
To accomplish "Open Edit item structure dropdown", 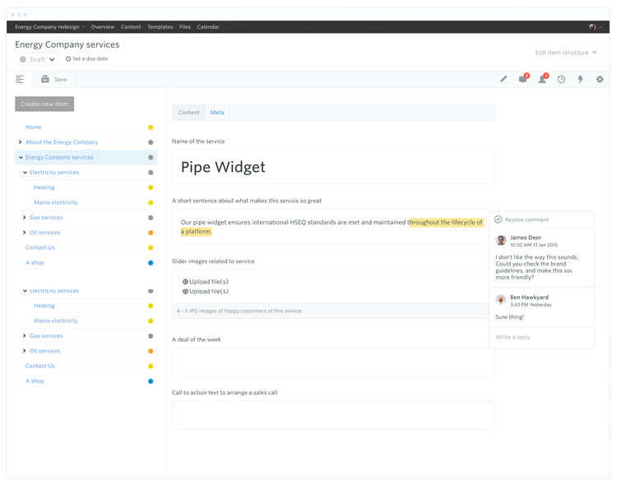I will click(x=566, y=53).
